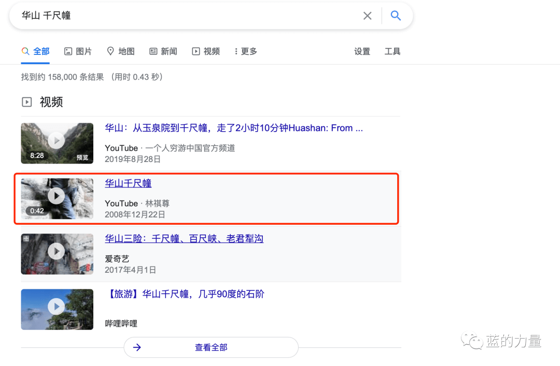The height and width of the screenshot is (366, 560).
Task: Open 【旅游】华山千尺幢 video link
Action: tap(184, 294)
